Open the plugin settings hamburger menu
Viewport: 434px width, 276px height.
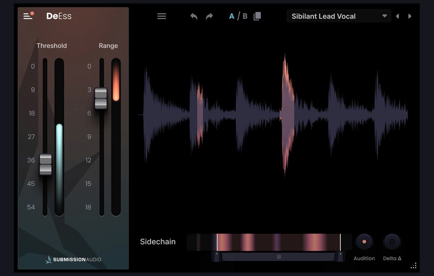[162, 16]
